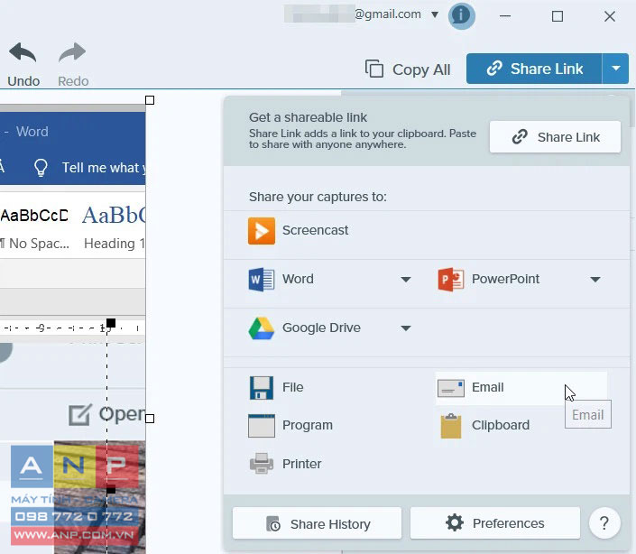Image resolution: width=636 pixels, height=554 pixels.
Task: Click Heading 1 style in captured Word
Action: [115, 227]
